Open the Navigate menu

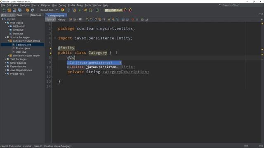[25, 5]
